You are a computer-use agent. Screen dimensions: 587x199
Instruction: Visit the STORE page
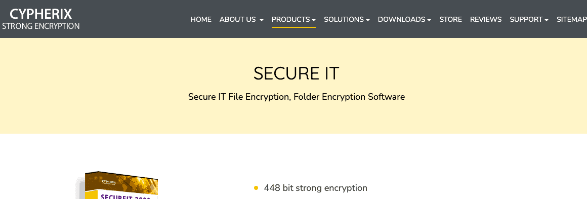[450, 19]
